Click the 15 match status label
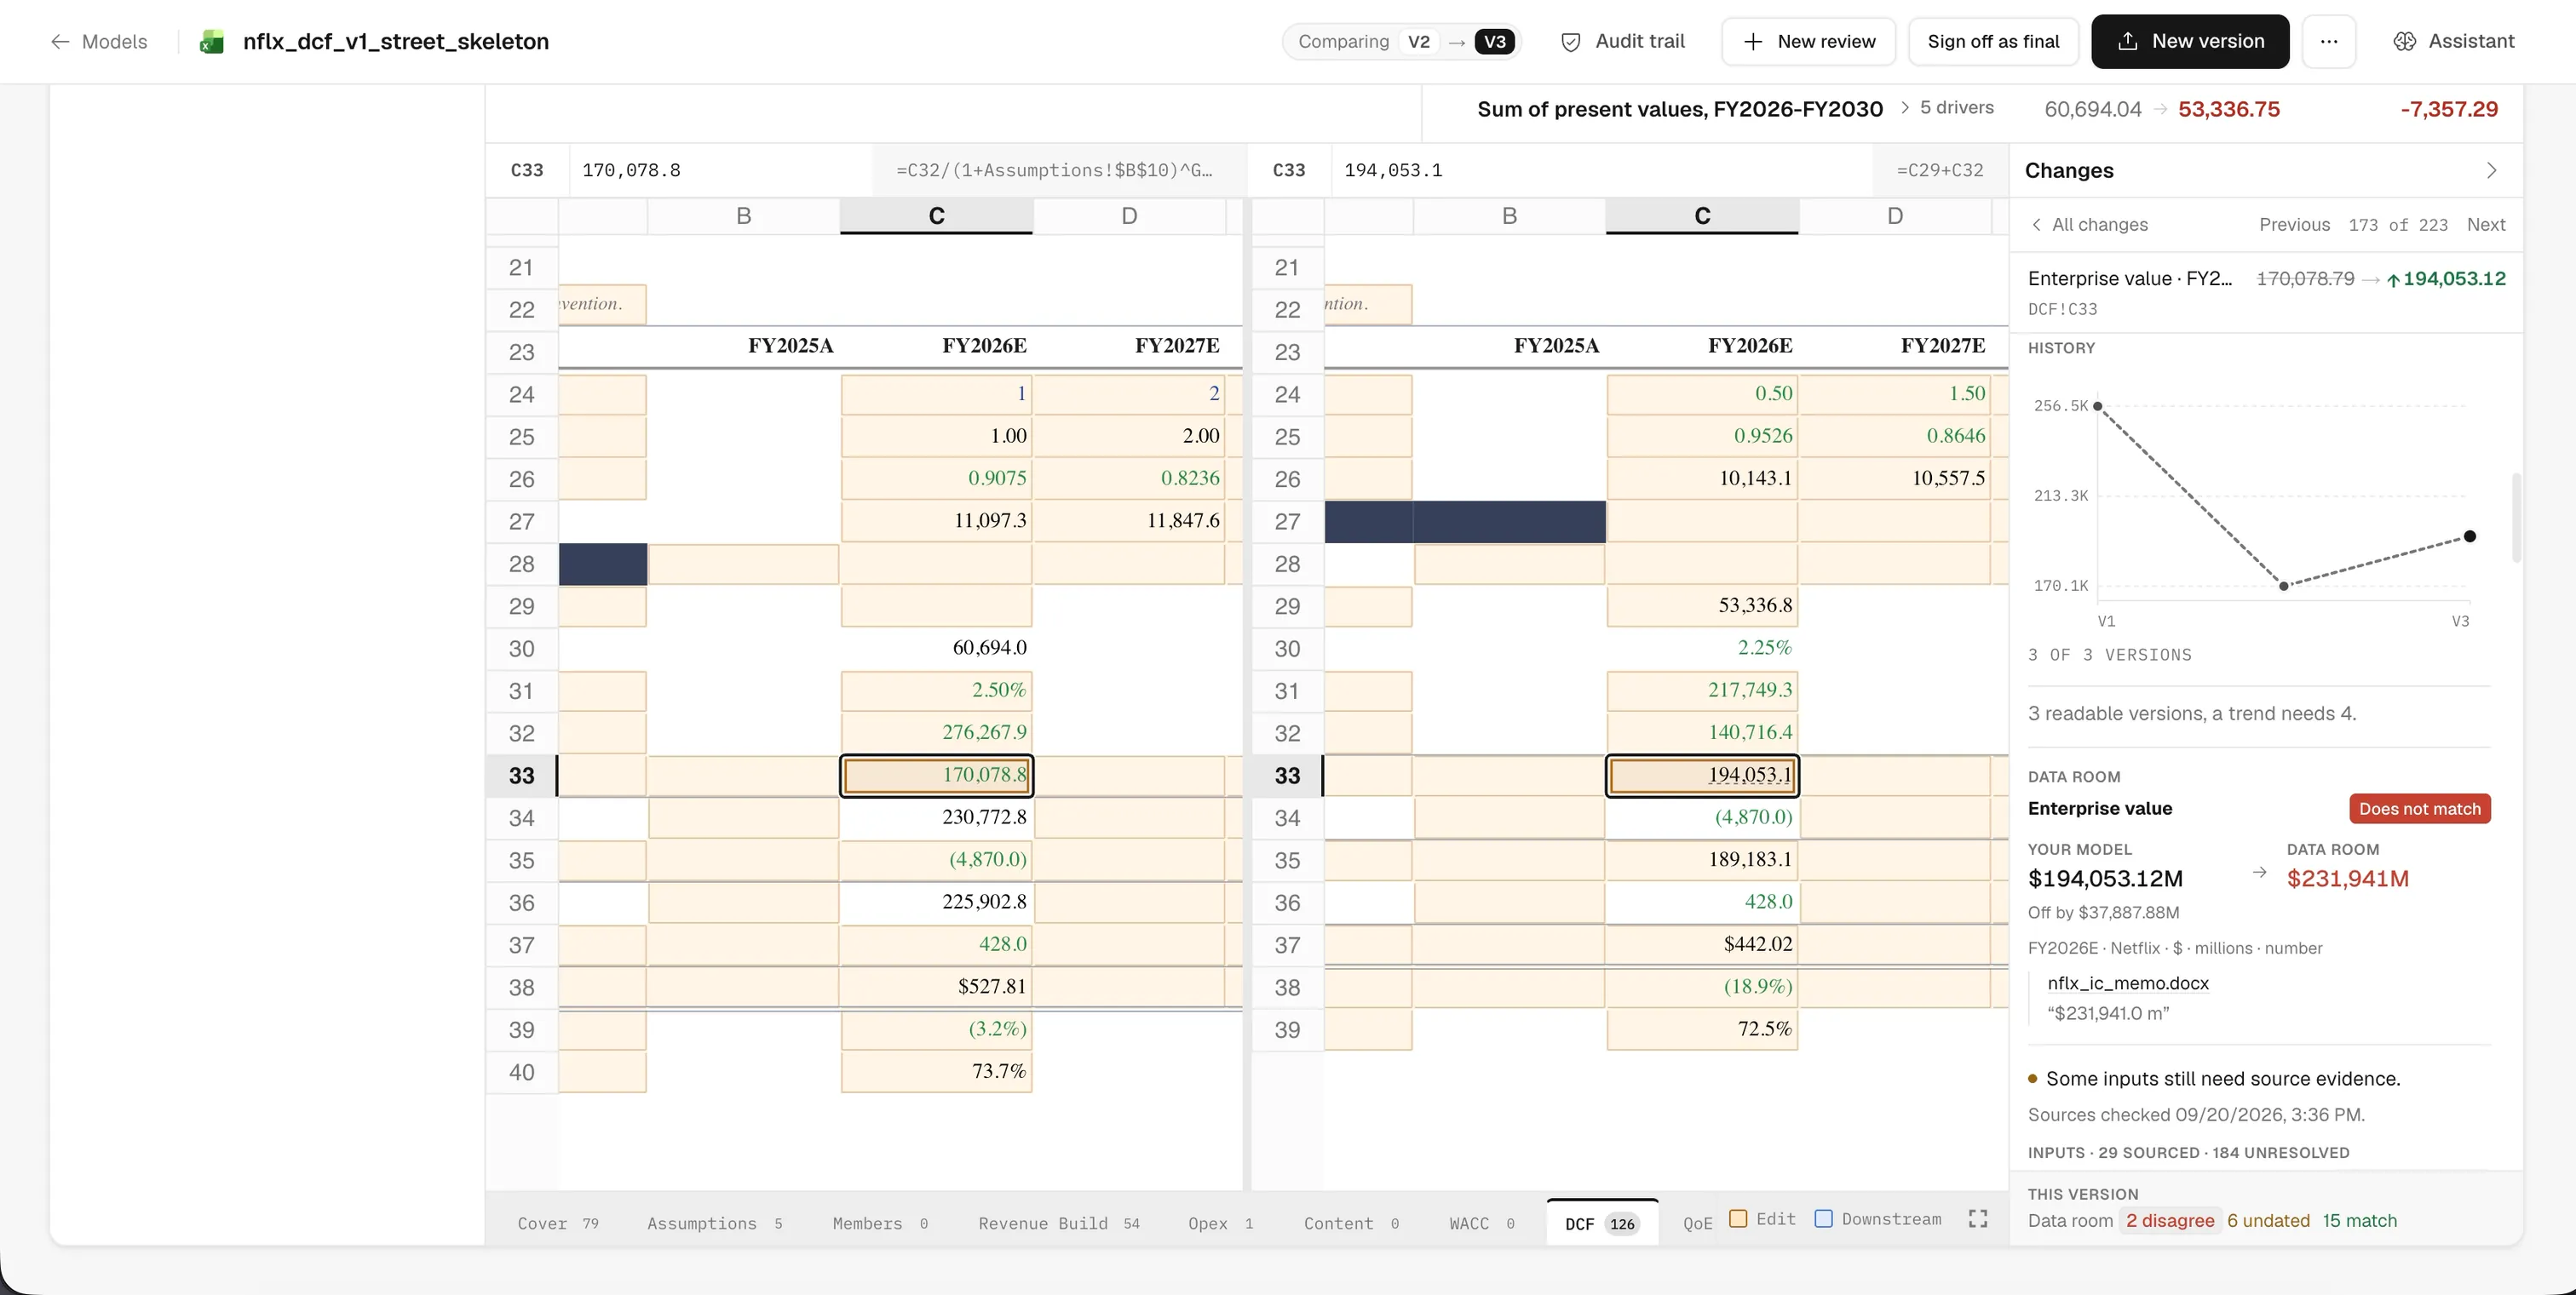Screen dimensions: 2576x1295 (2359, 1220)
